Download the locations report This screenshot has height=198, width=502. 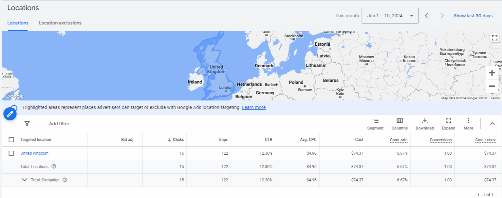point(425,124)
